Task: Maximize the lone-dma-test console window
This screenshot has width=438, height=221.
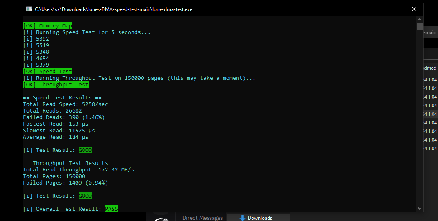Action: pos(395,9)
